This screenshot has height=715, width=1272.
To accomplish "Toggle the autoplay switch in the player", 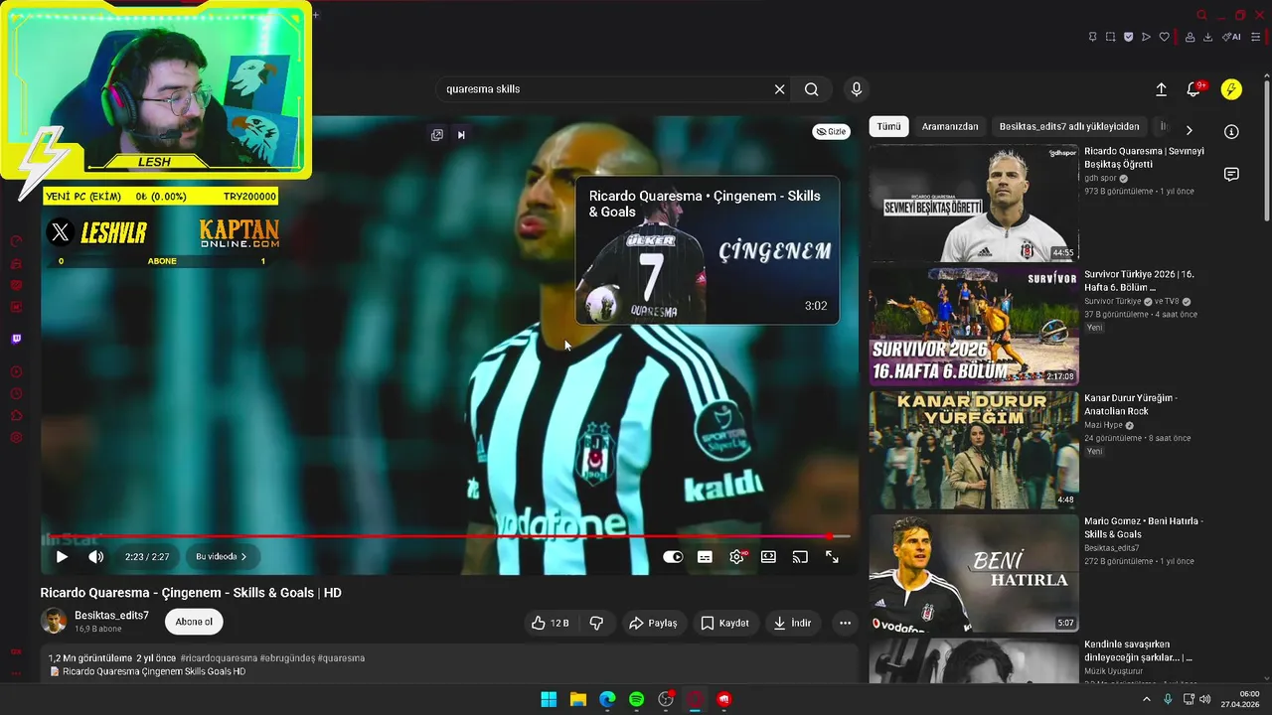I will coord(673,557).
